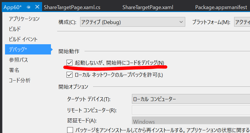Viewport: 250px width, 133px height.
Task: Switch to ShareTargetPage.xaml.cs tab
Action: [x=72, y=7]
